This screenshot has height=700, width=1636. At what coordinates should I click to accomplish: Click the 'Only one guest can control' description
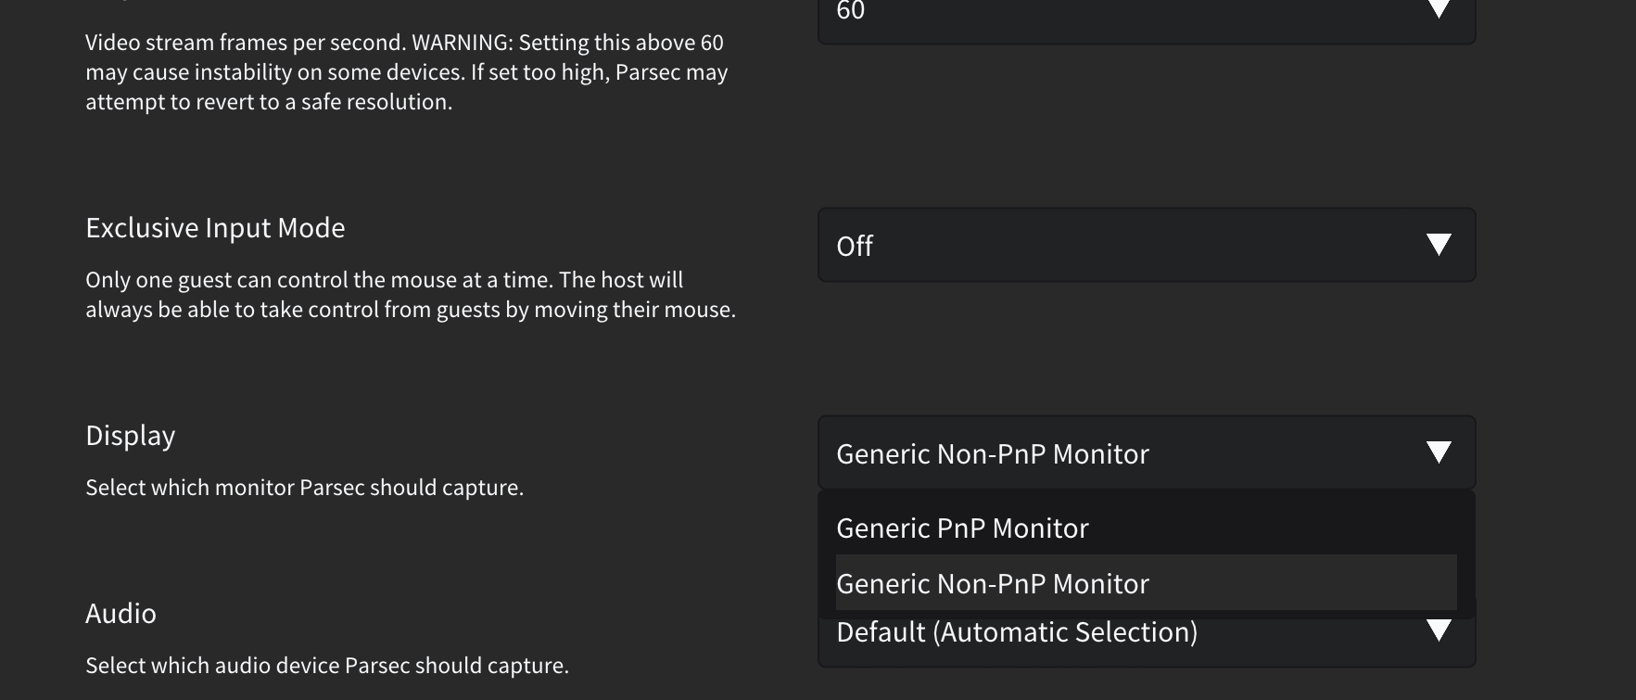tap(411, 295)
